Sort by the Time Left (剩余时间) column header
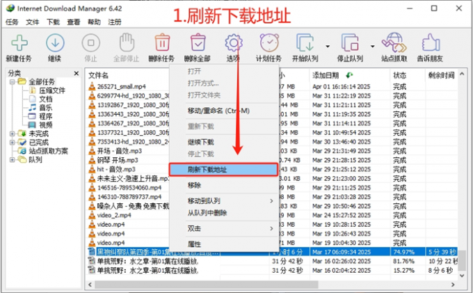The width and height of the screenshot is (473, 293). (x=441, y=75)
